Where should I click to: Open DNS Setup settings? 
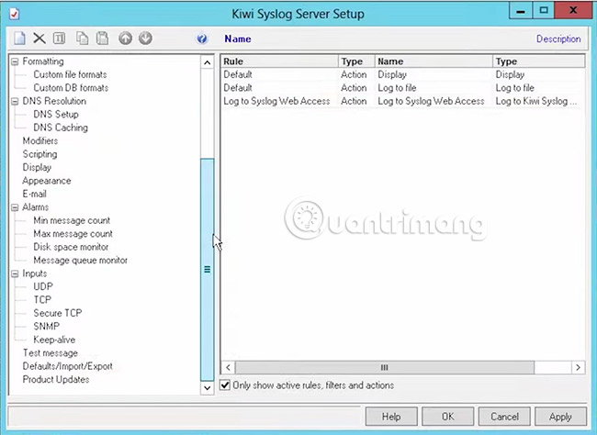click(x=56, y=114)
